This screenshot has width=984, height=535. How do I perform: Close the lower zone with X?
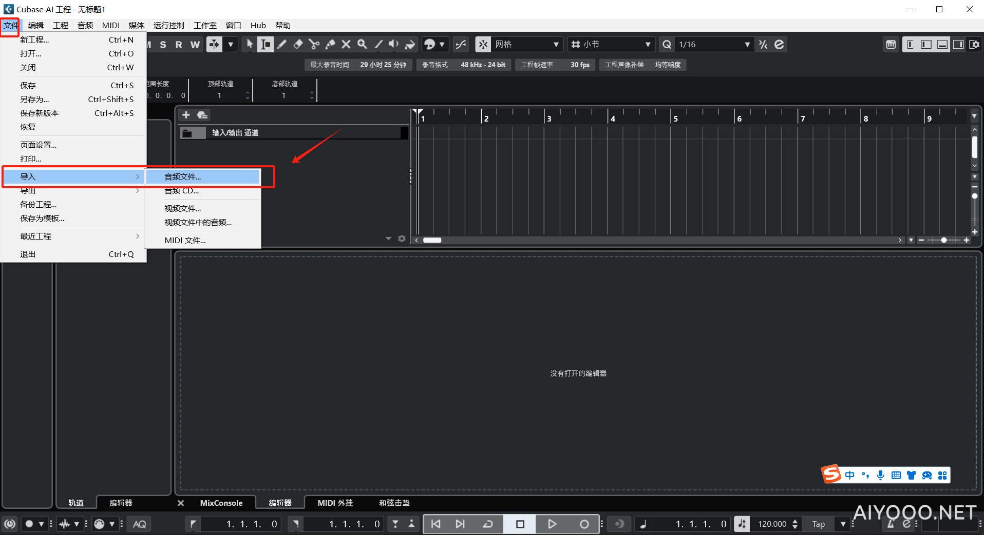[x=181, y=503]
